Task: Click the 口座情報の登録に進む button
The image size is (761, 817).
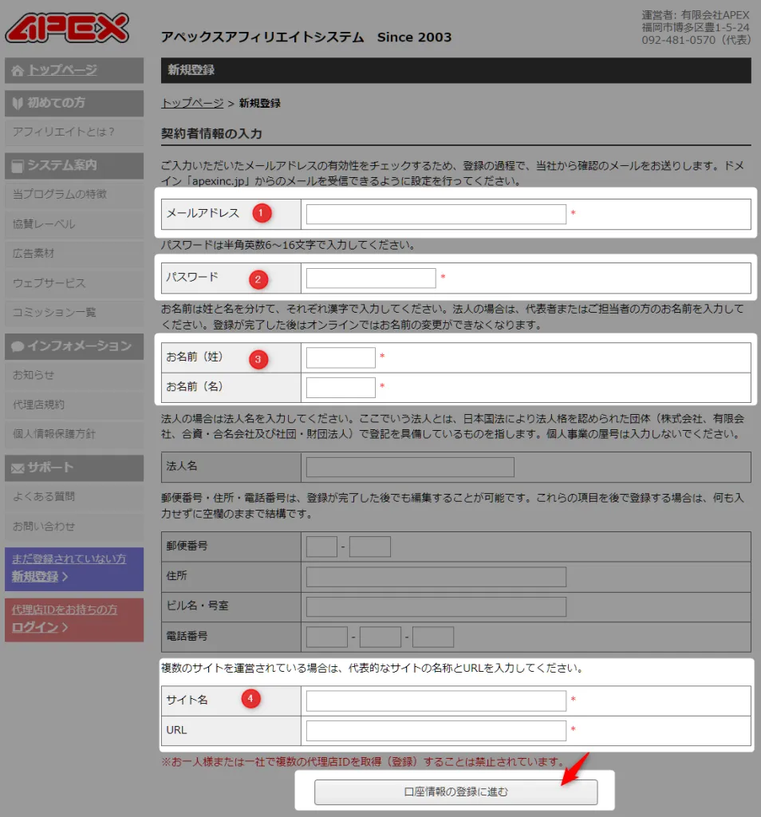Action: point(455,791)
